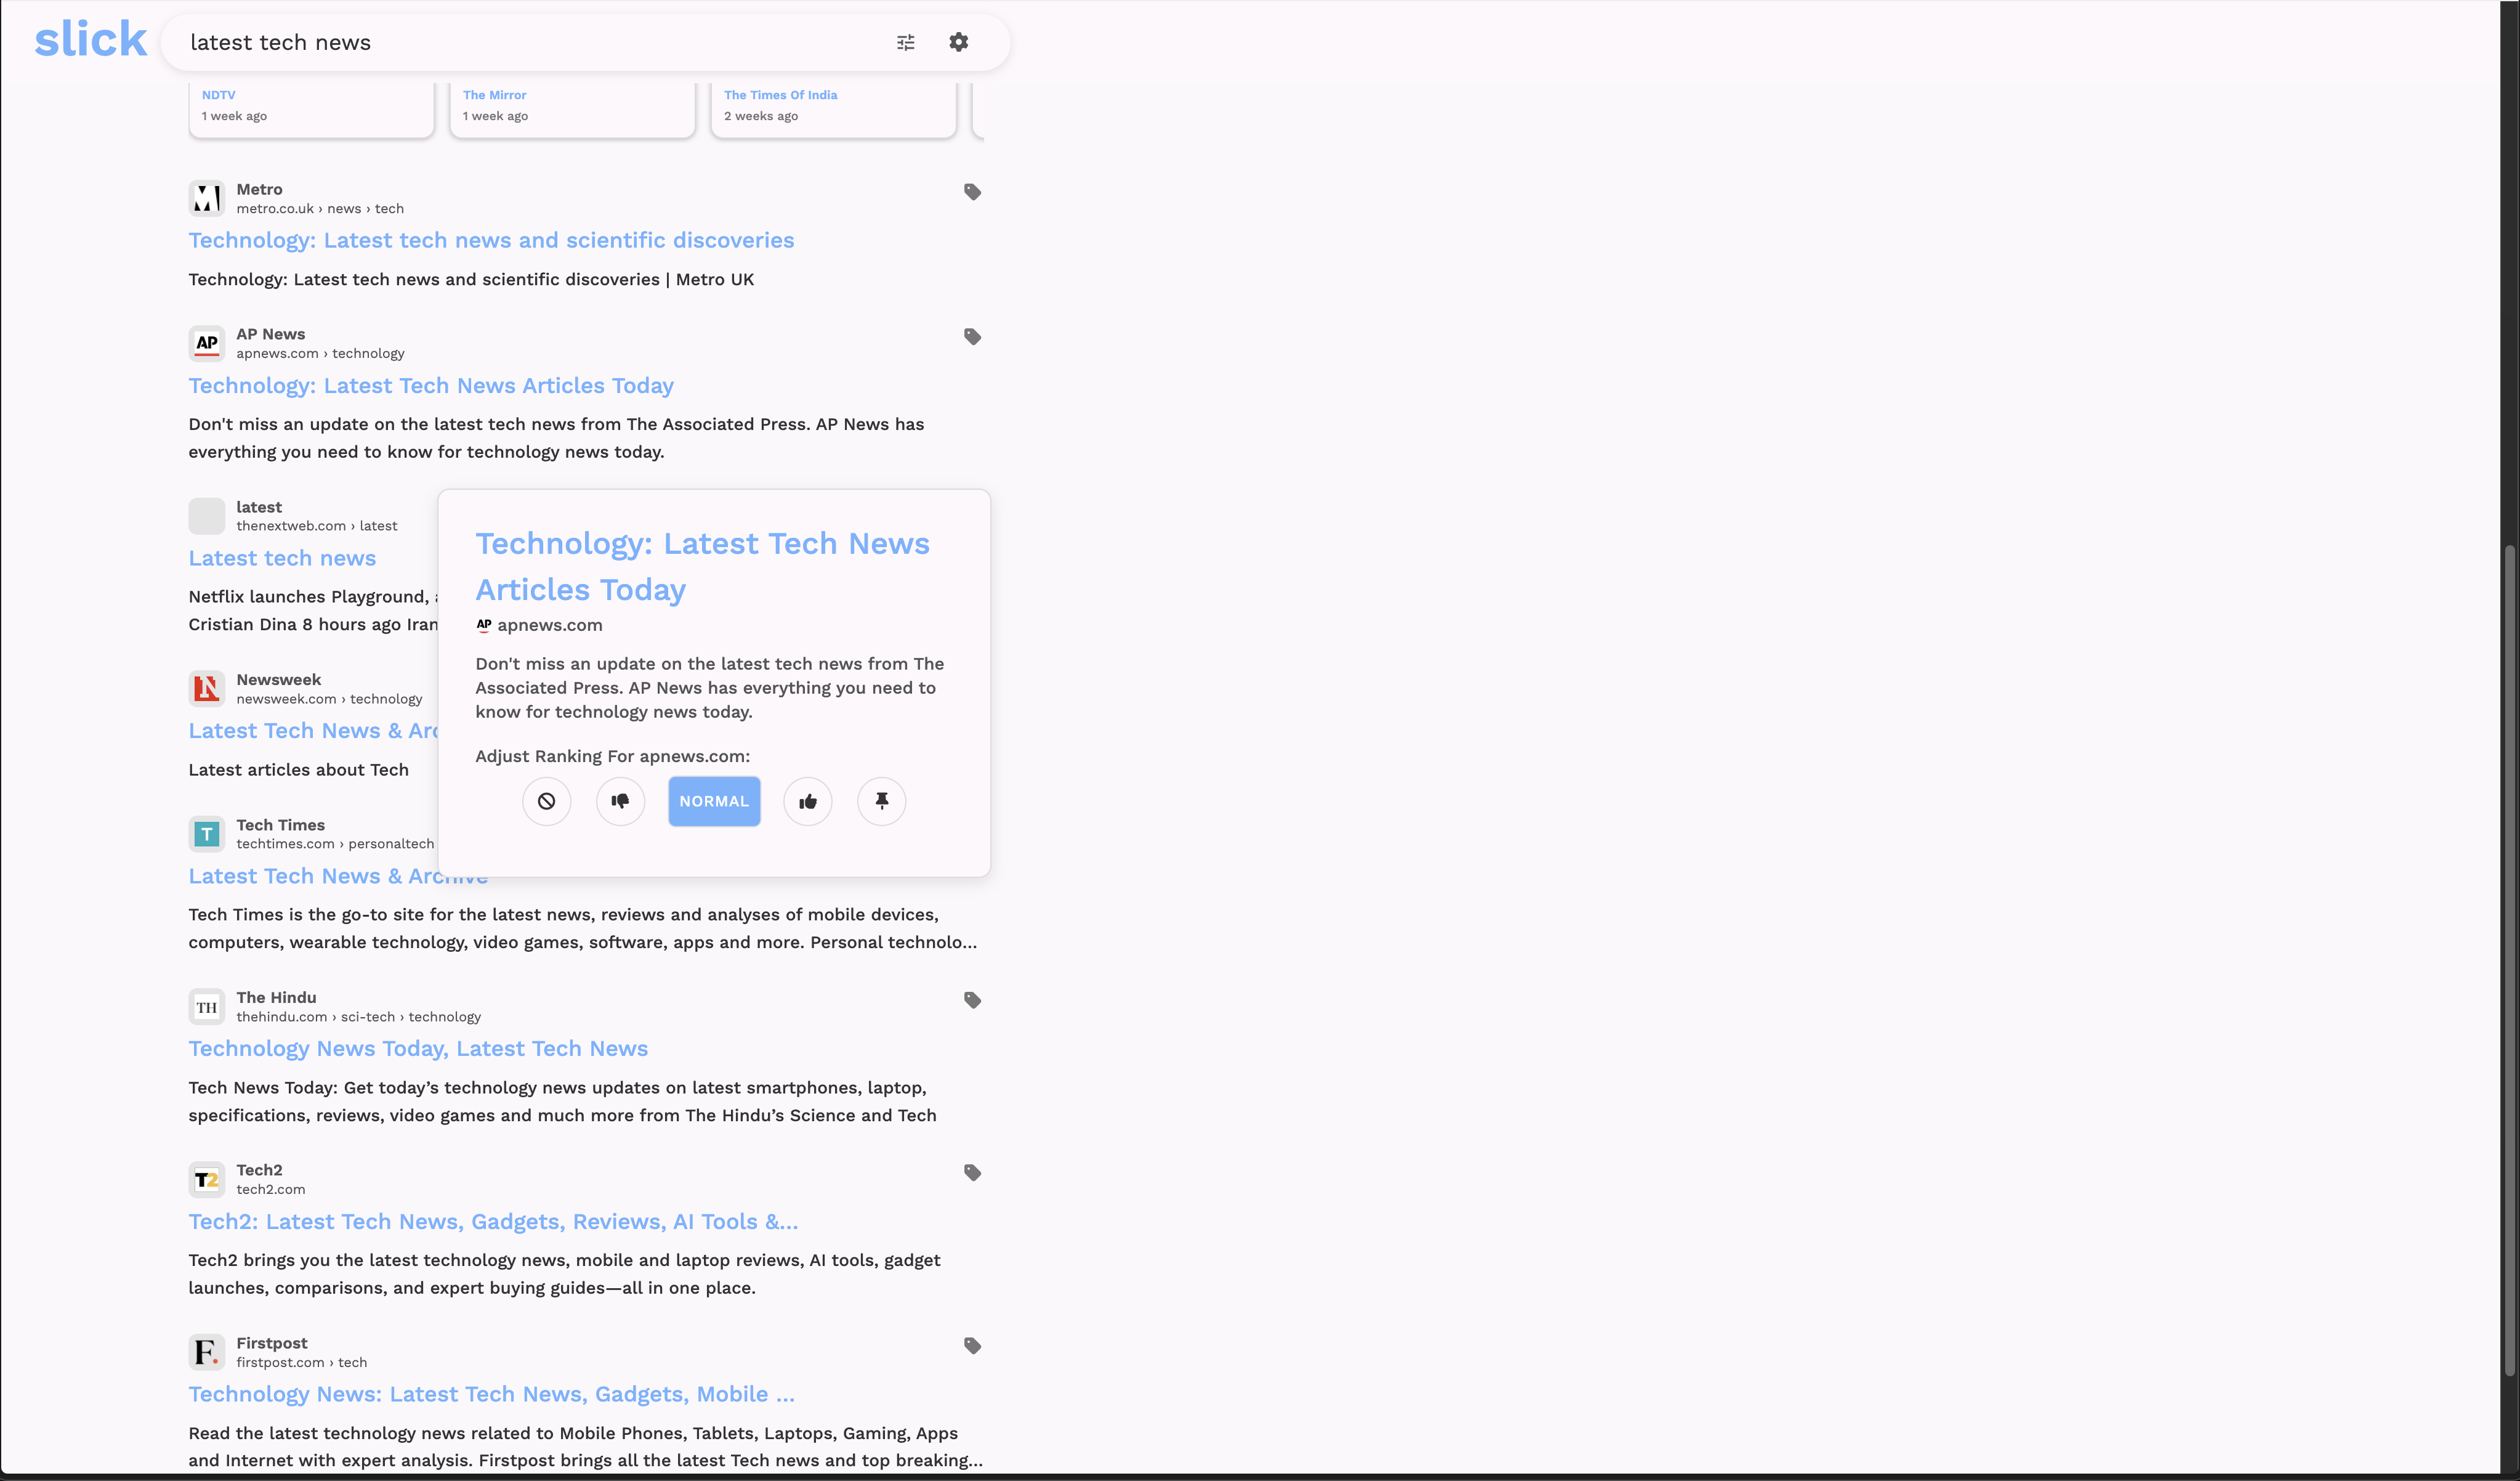Click the slick logo
This screenshot has height=1481, width=2520.
[90, 40]
